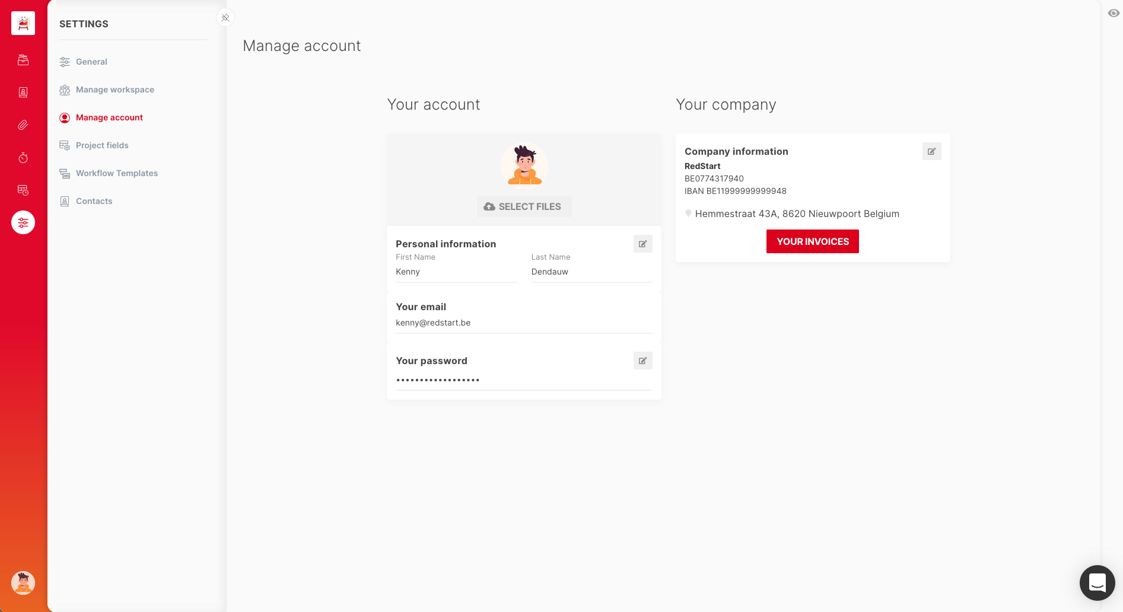This screenshot has width=1123, height=612.
Task: Go to Manage workspace settings
Action: click(114, 90)
